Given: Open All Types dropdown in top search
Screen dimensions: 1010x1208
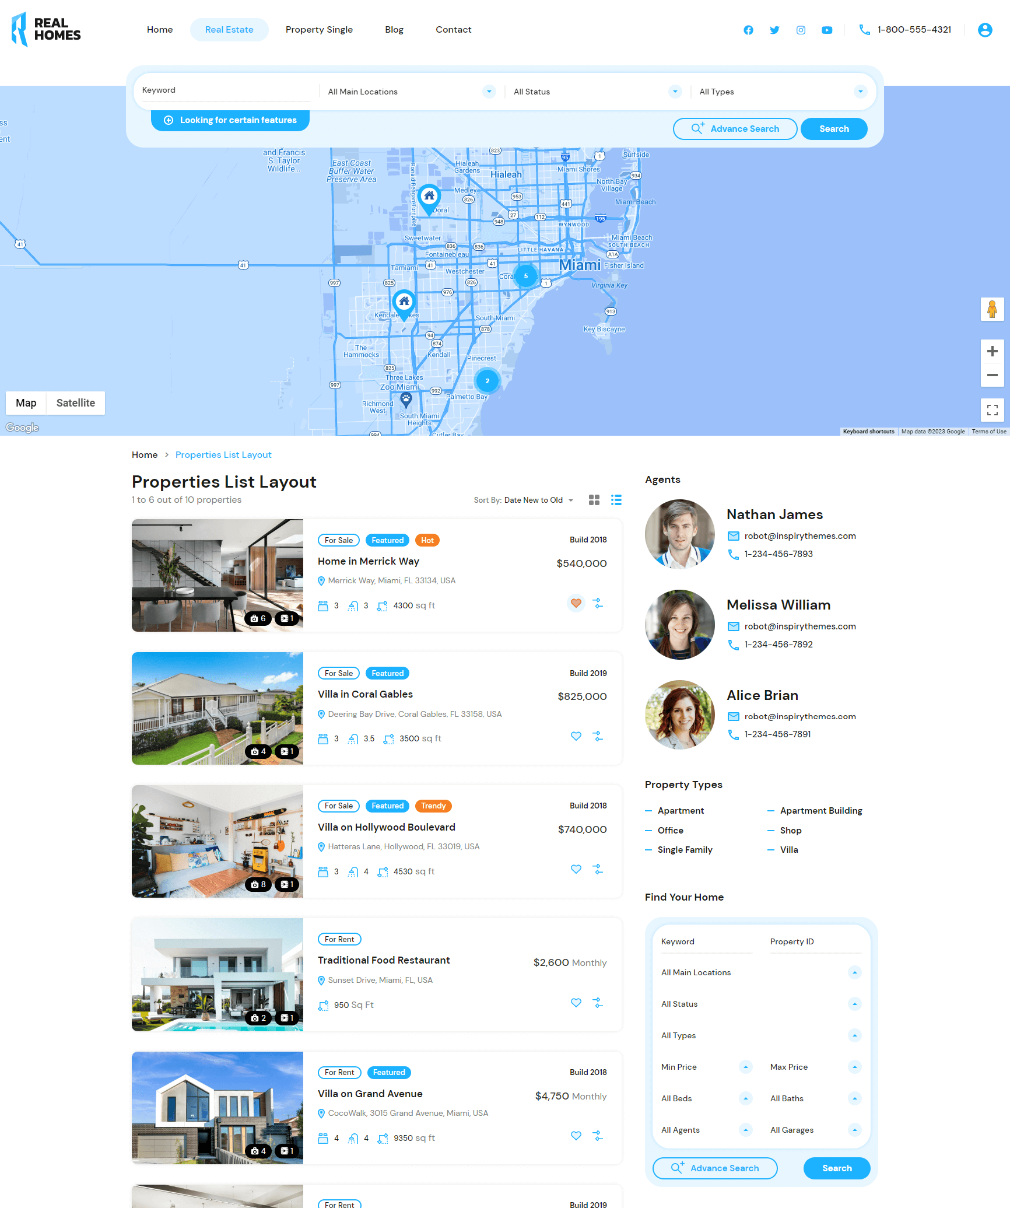Looking at the screenshot, I should point(783,92).
